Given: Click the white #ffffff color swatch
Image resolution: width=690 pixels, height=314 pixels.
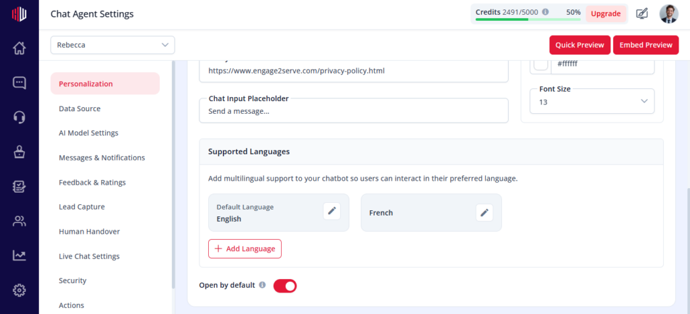Looking at the screenshot, I should coord(541,64).
